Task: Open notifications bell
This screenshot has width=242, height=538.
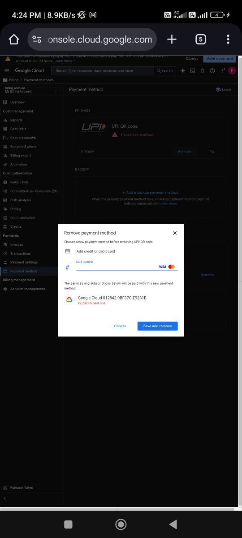Action: [x=202, y=70]
